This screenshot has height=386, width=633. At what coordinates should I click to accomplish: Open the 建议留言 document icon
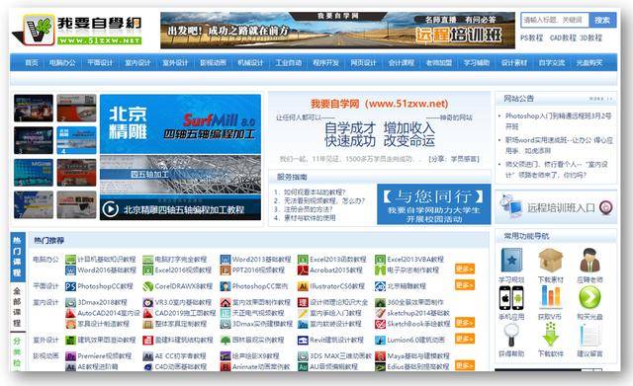589,336
